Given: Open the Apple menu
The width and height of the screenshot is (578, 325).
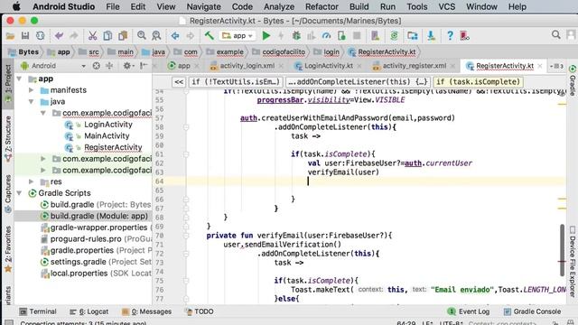Looking at the screenshot, I should (16, 6).
